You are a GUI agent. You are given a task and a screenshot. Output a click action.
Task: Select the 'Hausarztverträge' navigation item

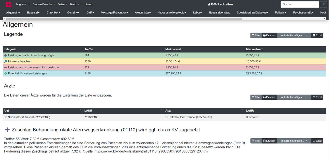(x=219, y=12)
